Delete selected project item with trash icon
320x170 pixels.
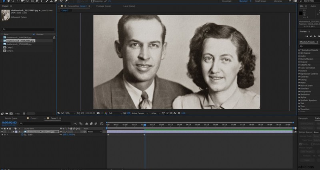[x=24, y=113]
